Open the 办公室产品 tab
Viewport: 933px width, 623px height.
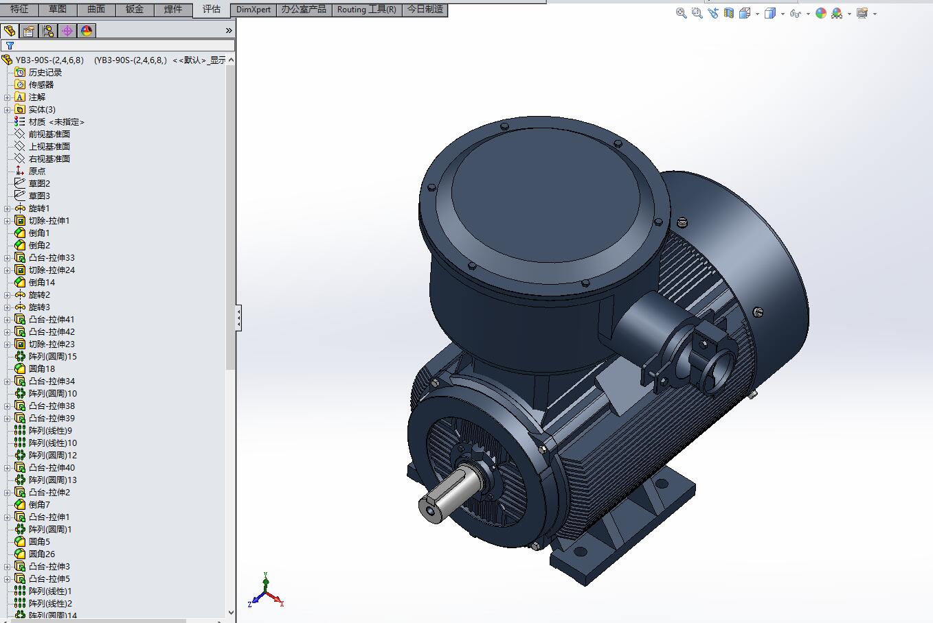(304, 10)
